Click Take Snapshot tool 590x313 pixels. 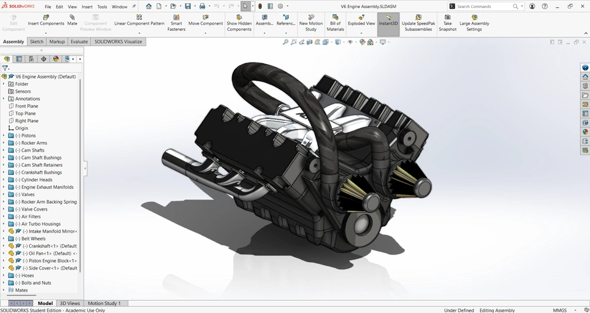tap(447, 23)
